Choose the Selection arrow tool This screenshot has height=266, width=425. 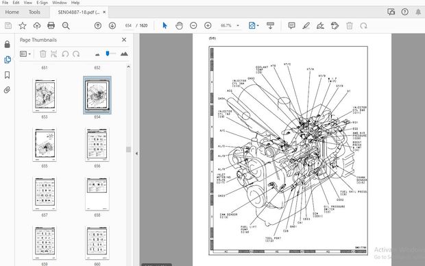coord(165,25)
